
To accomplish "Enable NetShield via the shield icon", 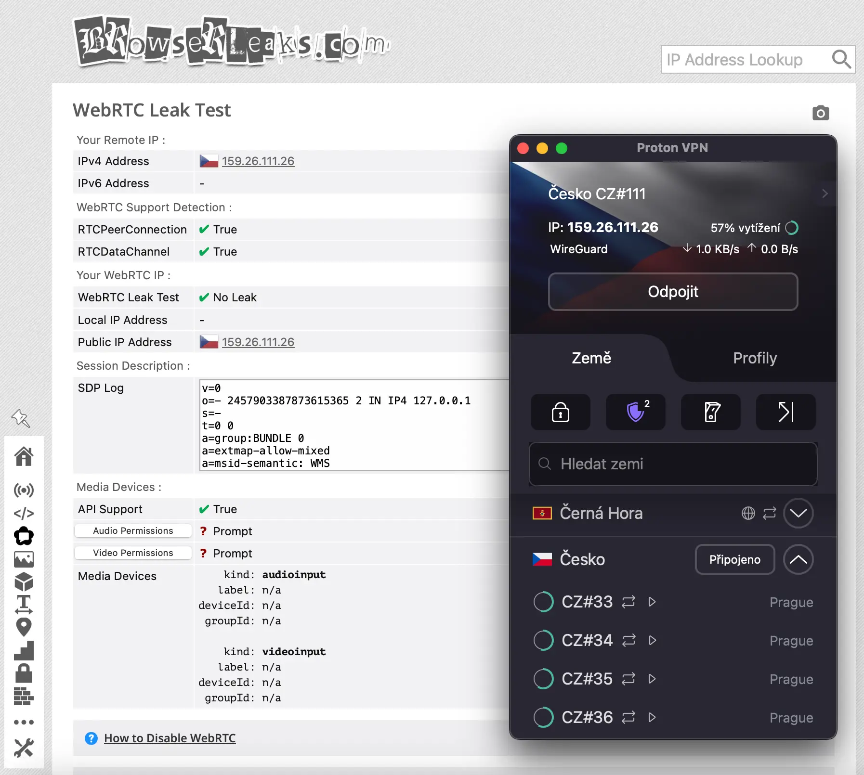I will click(x=635, y=412).
